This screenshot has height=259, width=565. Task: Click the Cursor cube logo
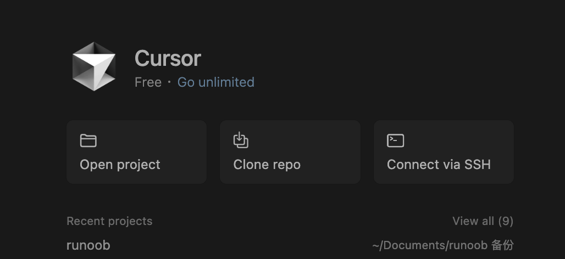click(x=94, y=66)
